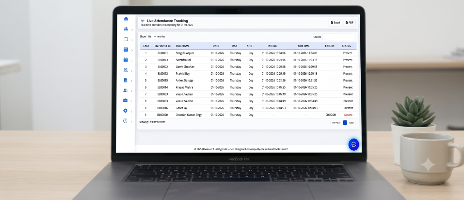Screen dimensions: 464x200
Task: Click the Previous pagination button
Action: 336,123
